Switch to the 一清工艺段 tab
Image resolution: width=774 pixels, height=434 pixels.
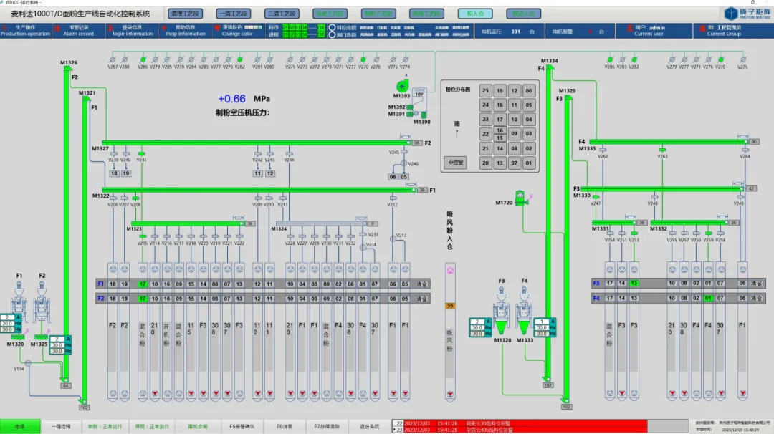click(234, 14)
